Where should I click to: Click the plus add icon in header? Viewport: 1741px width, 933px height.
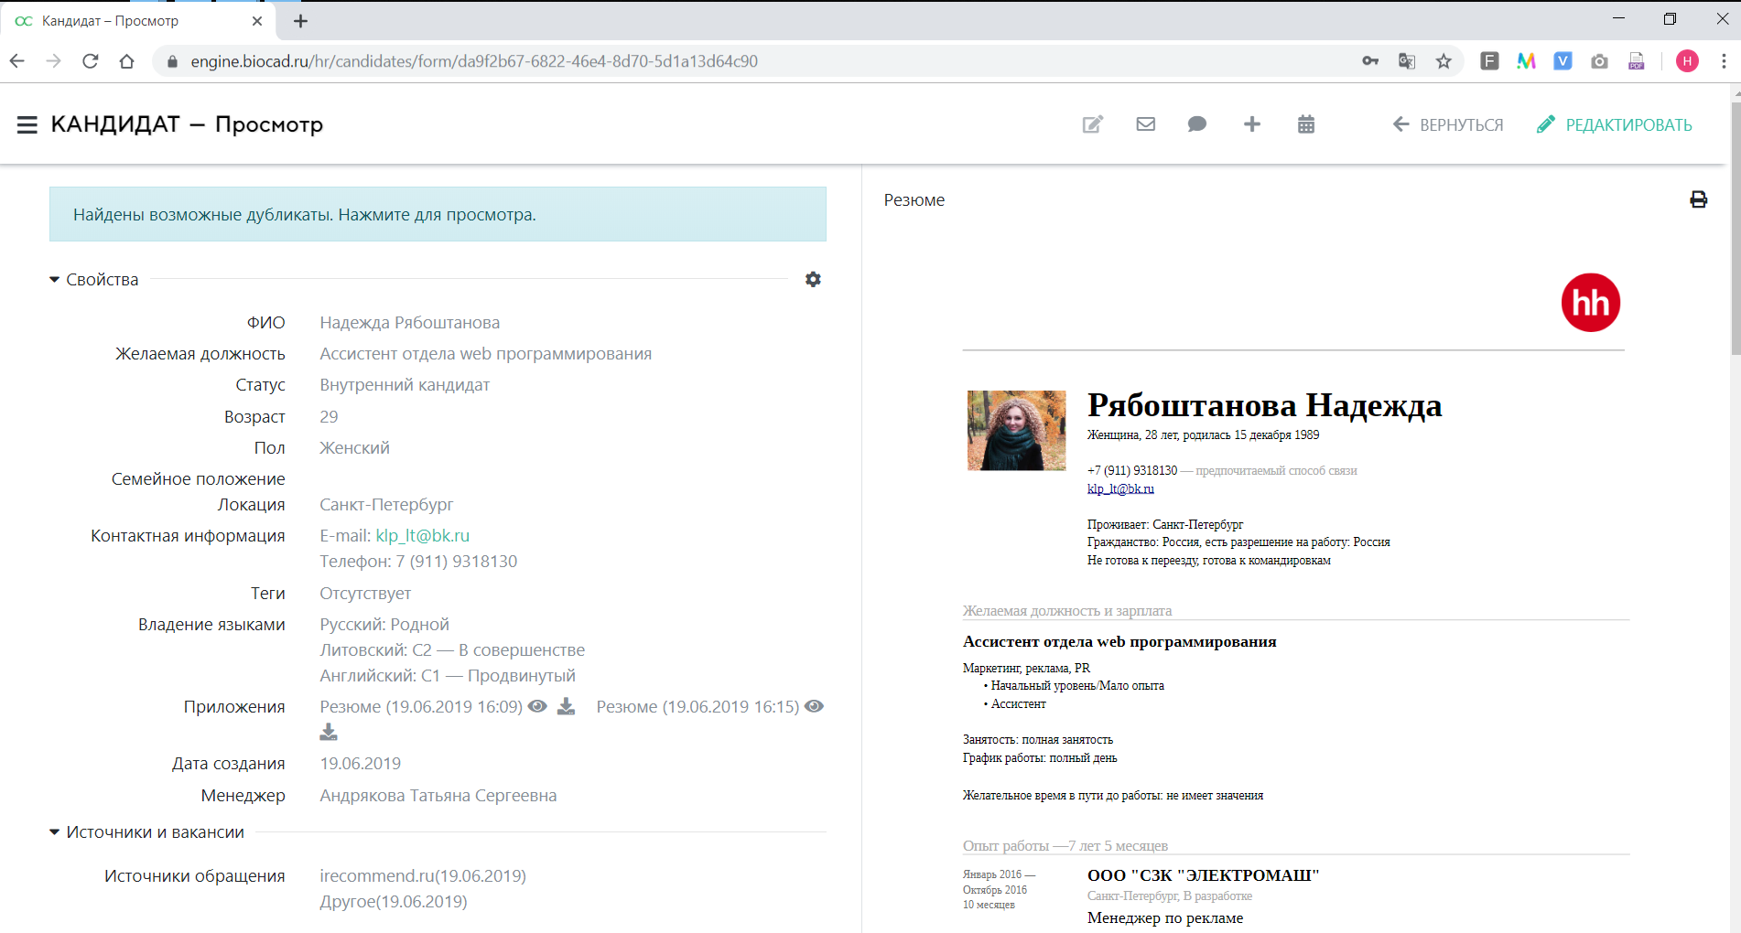click(x=1251, y=124)
